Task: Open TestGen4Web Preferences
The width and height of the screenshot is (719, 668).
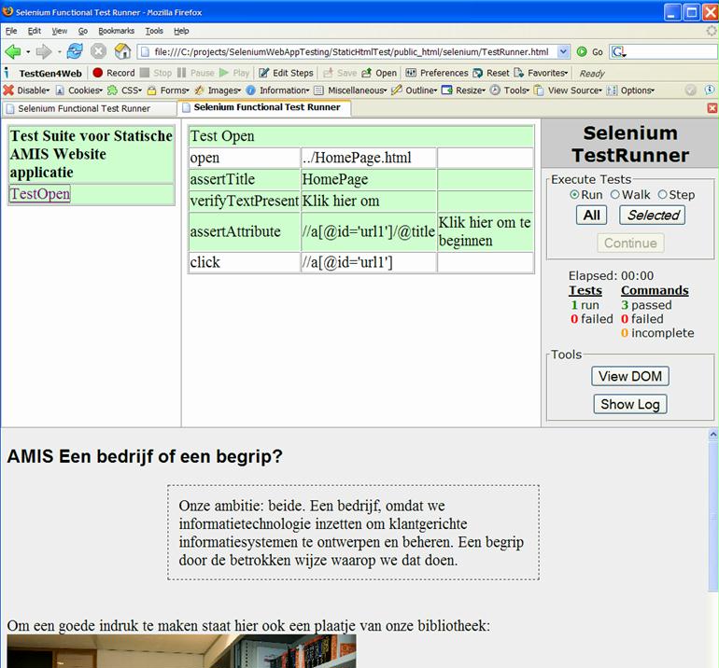Action: (x=436, y=73)
